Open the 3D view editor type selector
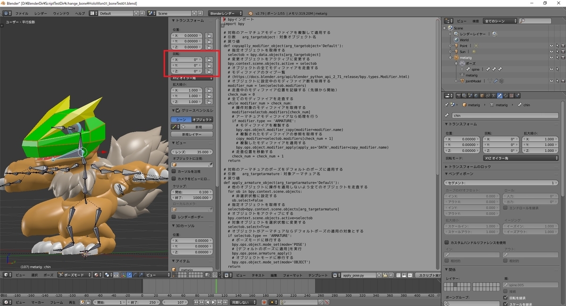This screenshot has height=306, width=566. click(8, 275)
